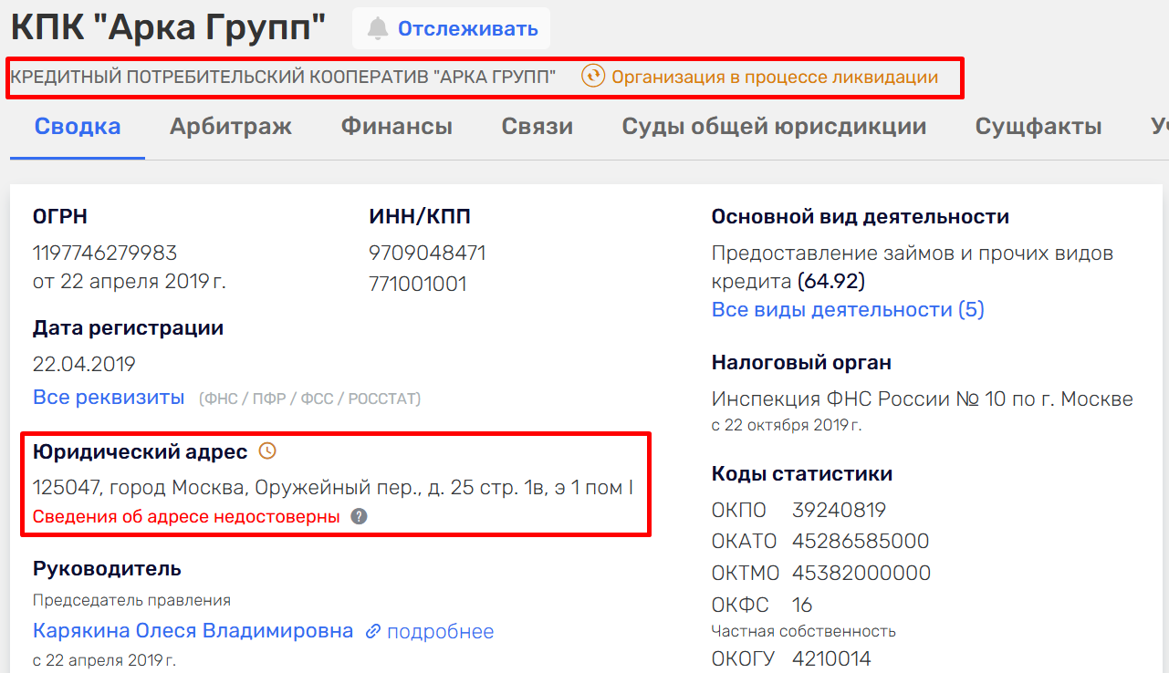Click the ИНН/КПП heading
This screenshot has height=673, width=1169.
tap(420, 217)
